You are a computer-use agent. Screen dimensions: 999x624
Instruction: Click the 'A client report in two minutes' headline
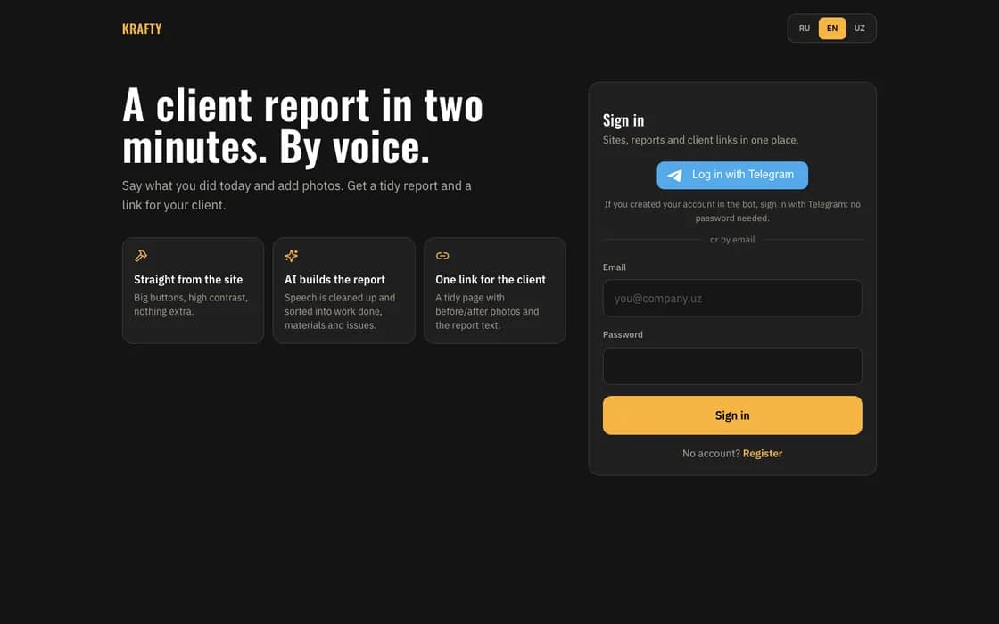(302, 126)
